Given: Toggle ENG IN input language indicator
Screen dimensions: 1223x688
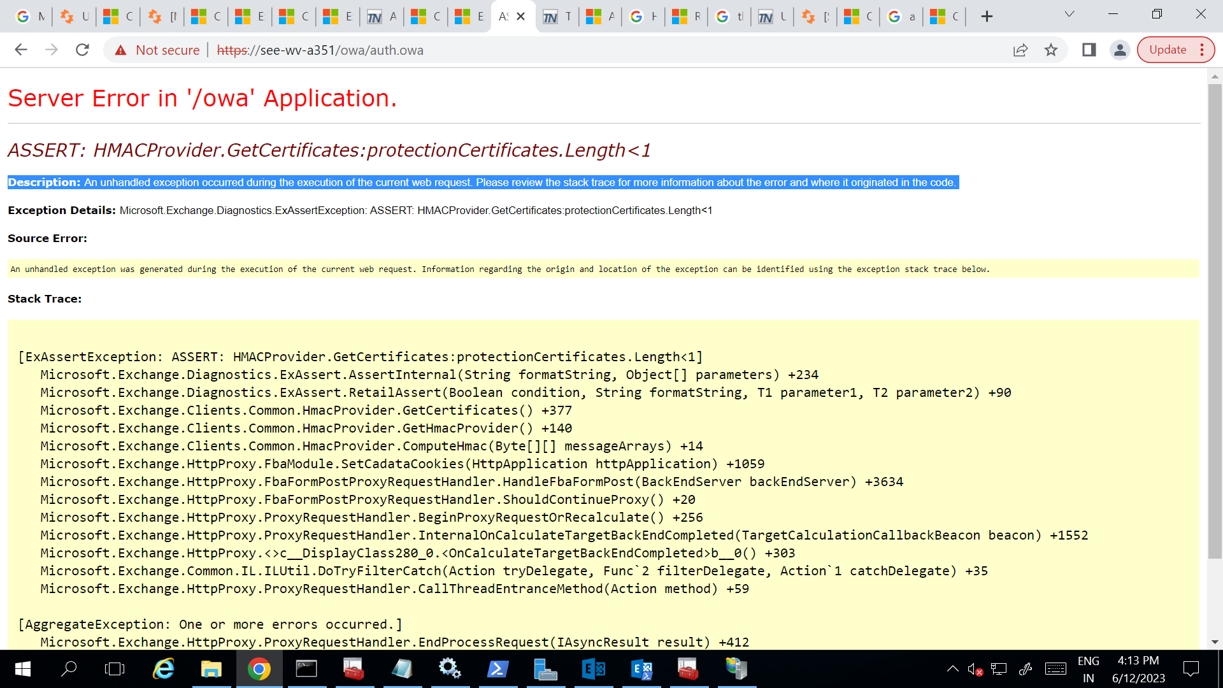Looking at the screenshot, I should [1089, 669].
